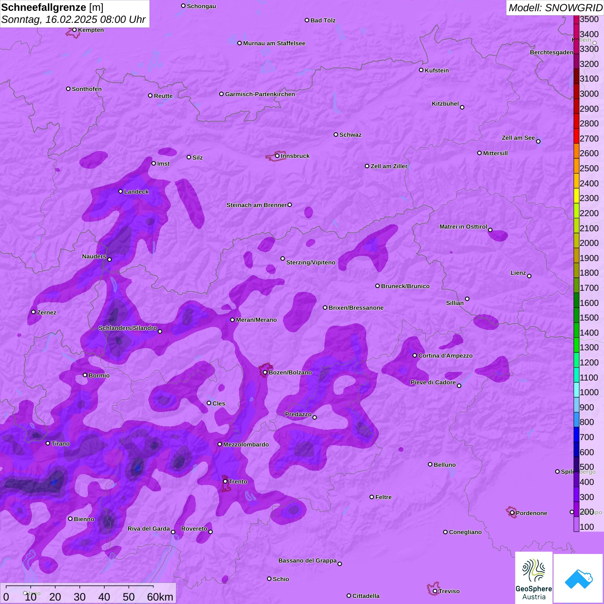Viewport: 604px width, 604px height.
Task: Click the 'Matrei in Osttirol' label
Action: (463, 226)
